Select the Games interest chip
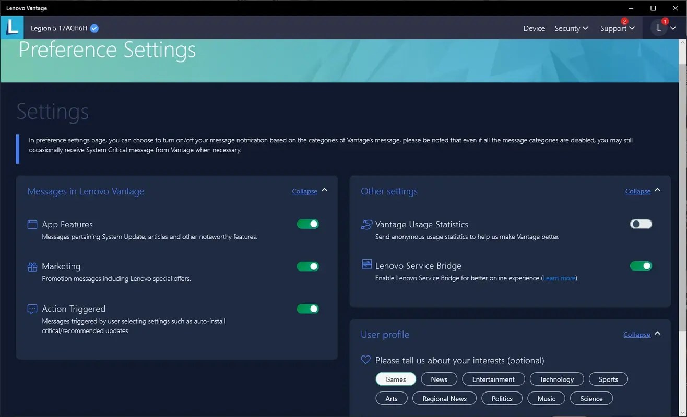Viewport: 687px width, 417px height. [x=395, y=379]
